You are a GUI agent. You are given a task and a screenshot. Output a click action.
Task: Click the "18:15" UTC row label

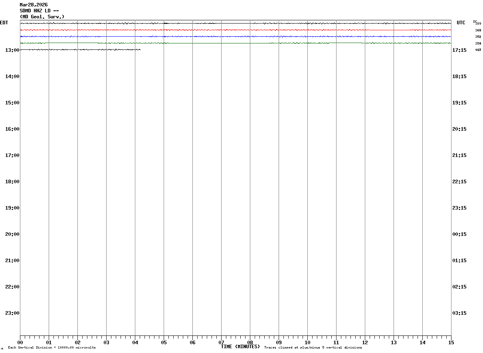459,76
